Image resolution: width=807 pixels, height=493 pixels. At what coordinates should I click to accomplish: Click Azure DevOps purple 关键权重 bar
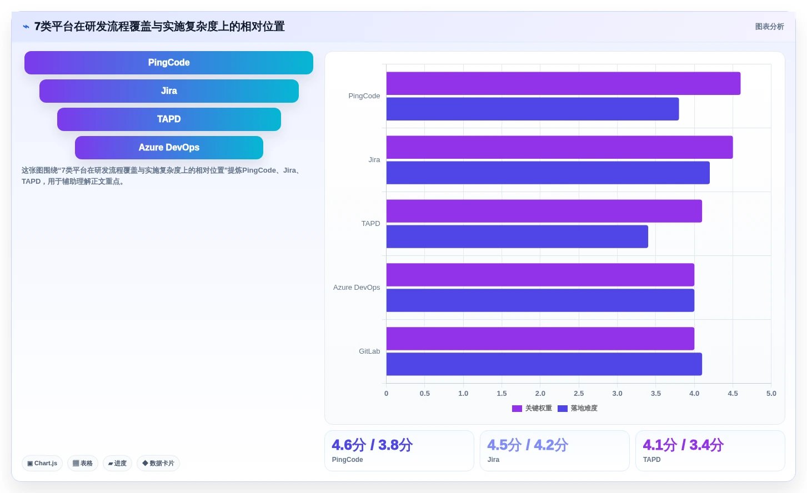540,275
